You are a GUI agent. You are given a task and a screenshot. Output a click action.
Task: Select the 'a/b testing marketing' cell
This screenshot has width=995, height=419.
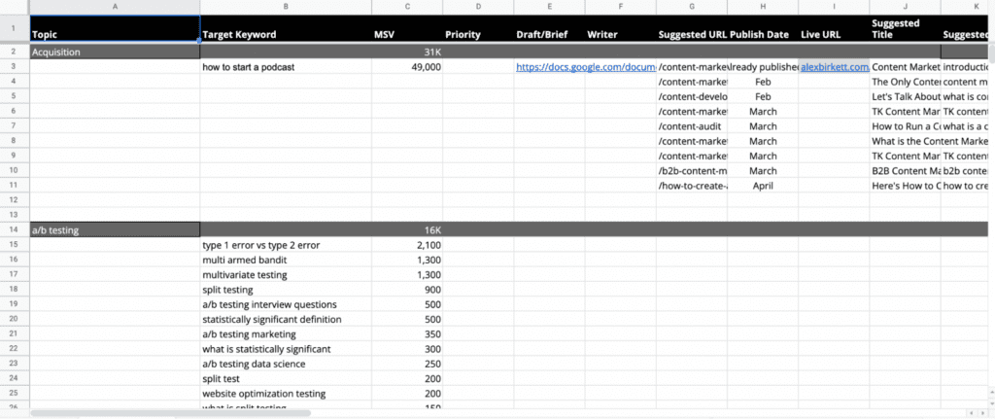(286, 333)
